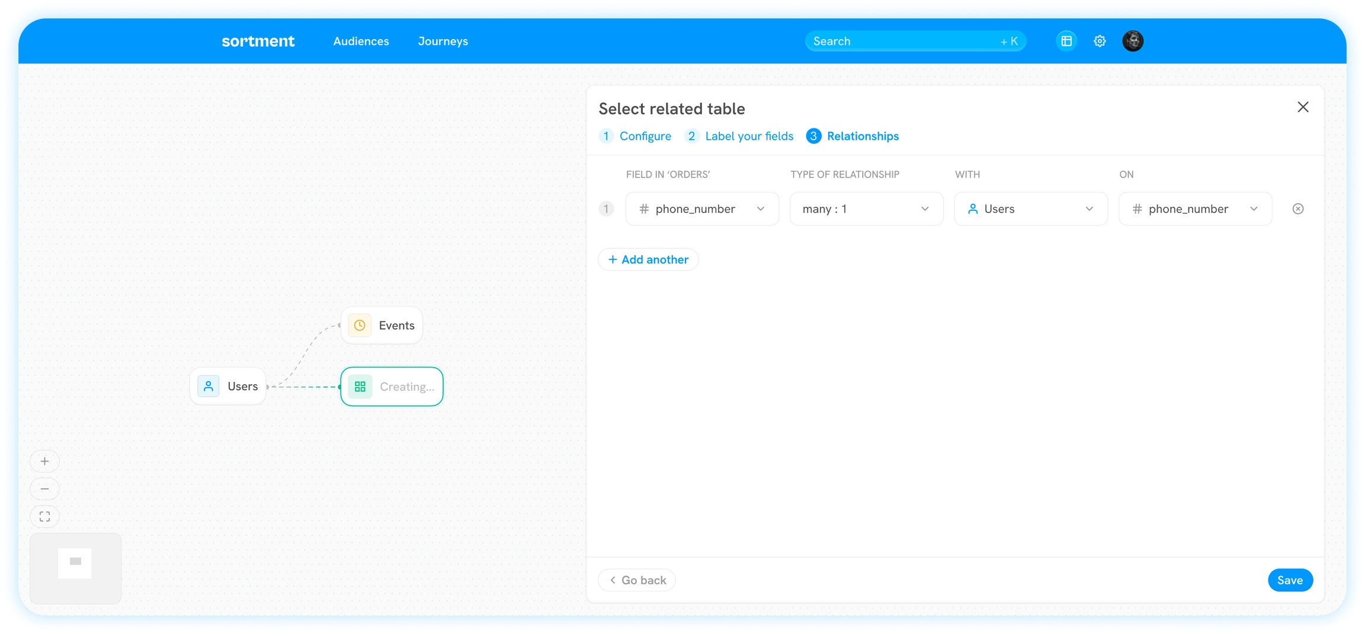Fit canvas view to screen
Image resolution: width=1365 pixels, height=634 pixels.
coord(44,517)
